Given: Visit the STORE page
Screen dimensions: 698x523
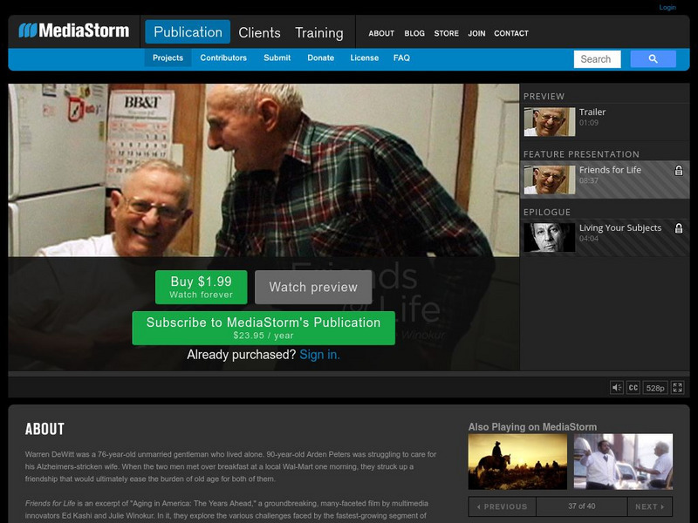Looking at the screenshot, I should click(x=447, y=33).
